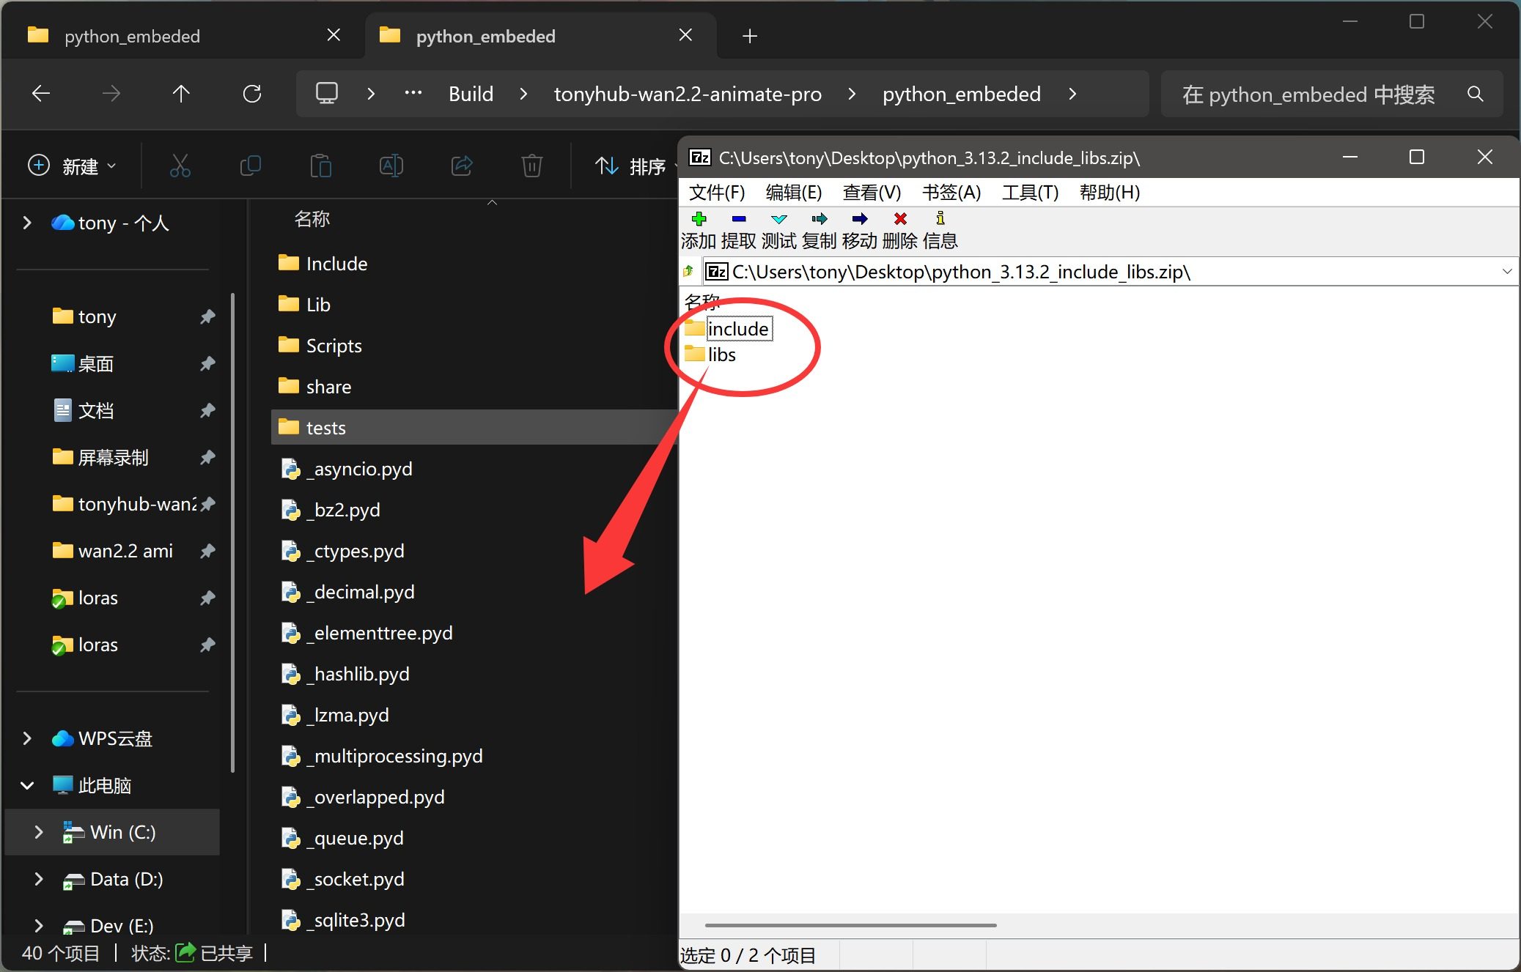The image size is (1521, 972).
Task: Switch to the first python_embeded tab
Action: [132, 36]
